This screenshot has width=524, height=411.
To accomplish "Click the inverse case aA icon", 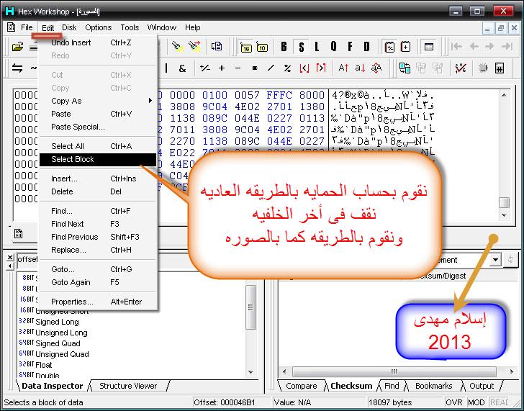I will click(x=376, y=68).
